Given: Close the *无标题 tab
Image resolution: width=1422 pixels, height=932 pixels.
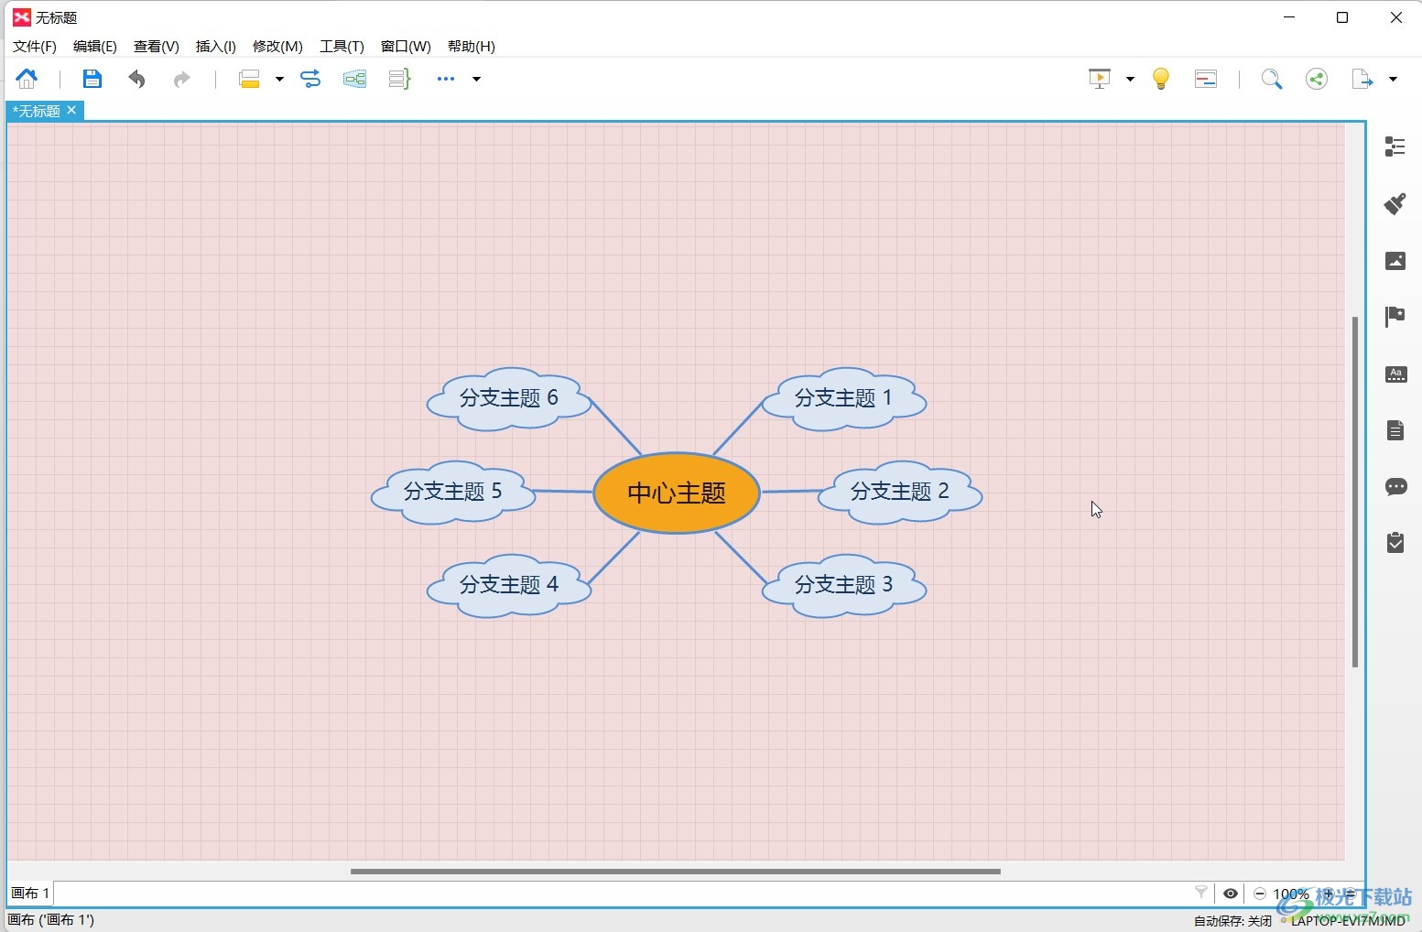Looking at the screenshot, I should click(x=71, y=110).
